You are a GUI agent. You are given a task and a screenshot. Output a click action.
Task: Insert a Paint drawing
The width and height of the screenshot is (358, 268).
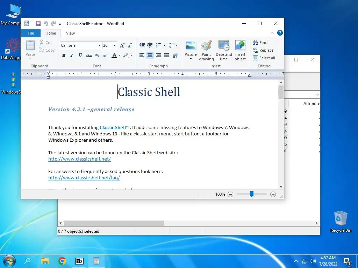tap(206, 51)
